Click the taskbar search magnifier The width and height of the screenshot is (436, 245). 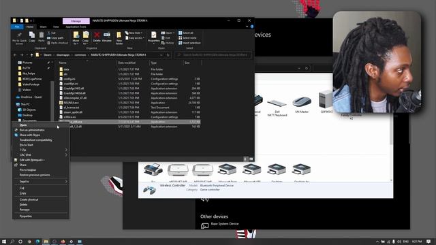coord(12,242)
